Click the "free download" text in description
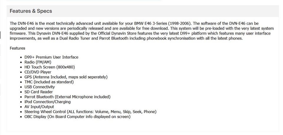 point(155,28)
